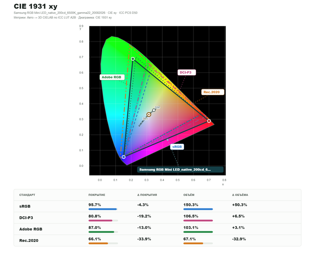Click the СТАНДАРТ column header
Screen dimensions: 315x260
click(x=27, y=195)
